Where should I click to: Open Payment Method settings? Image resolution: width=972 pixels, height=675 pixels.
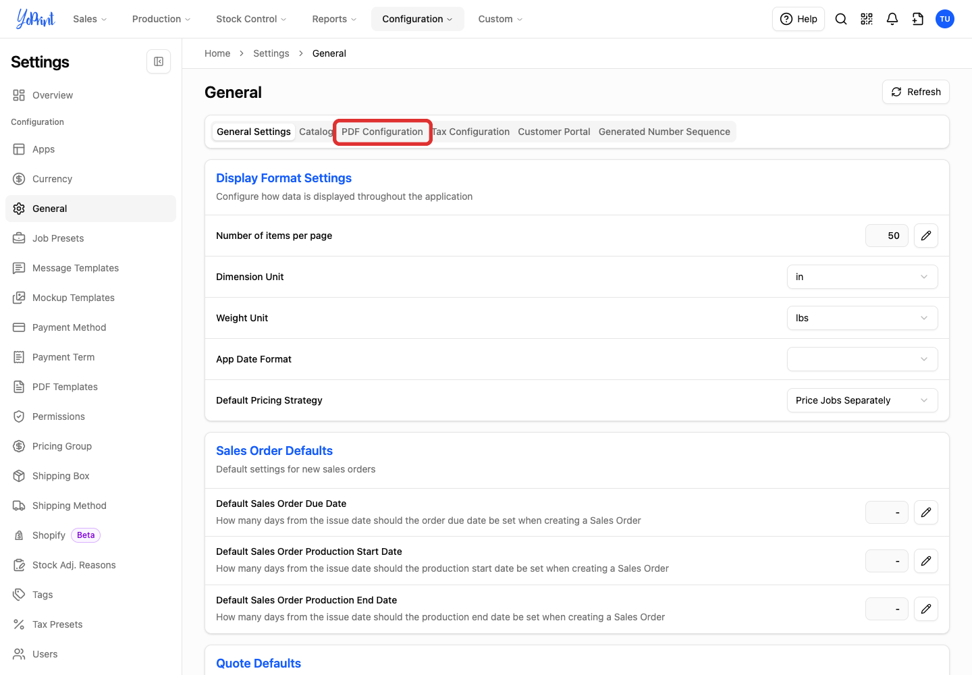pyautogui.click(x=90, y=327)
